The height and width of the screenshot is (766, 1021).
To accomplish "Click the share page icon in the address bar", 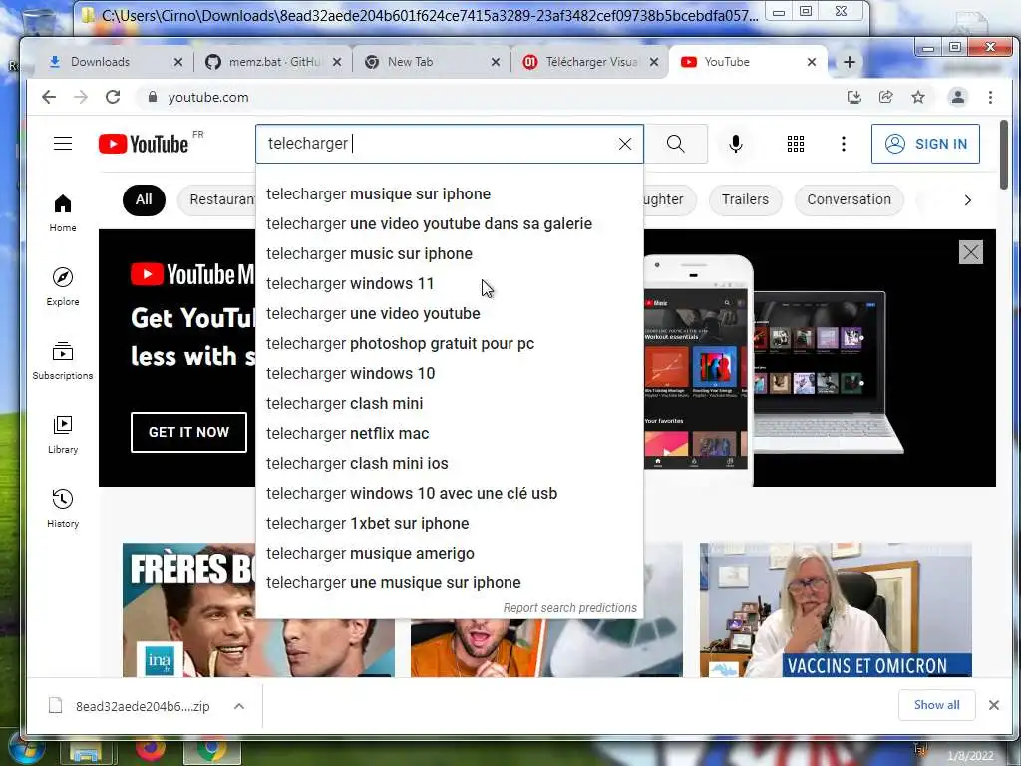I will tap(886, 97).
